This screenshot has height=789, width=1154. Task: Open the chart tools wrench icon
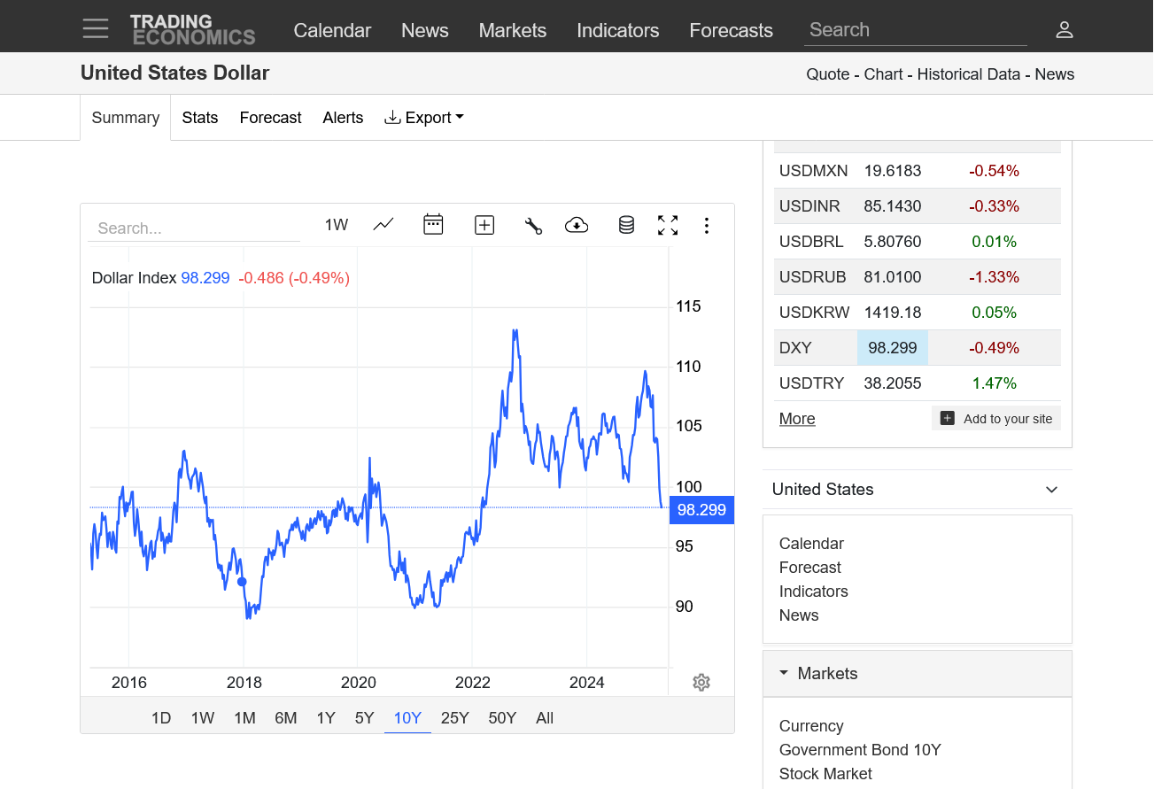[x=533, y=226]
